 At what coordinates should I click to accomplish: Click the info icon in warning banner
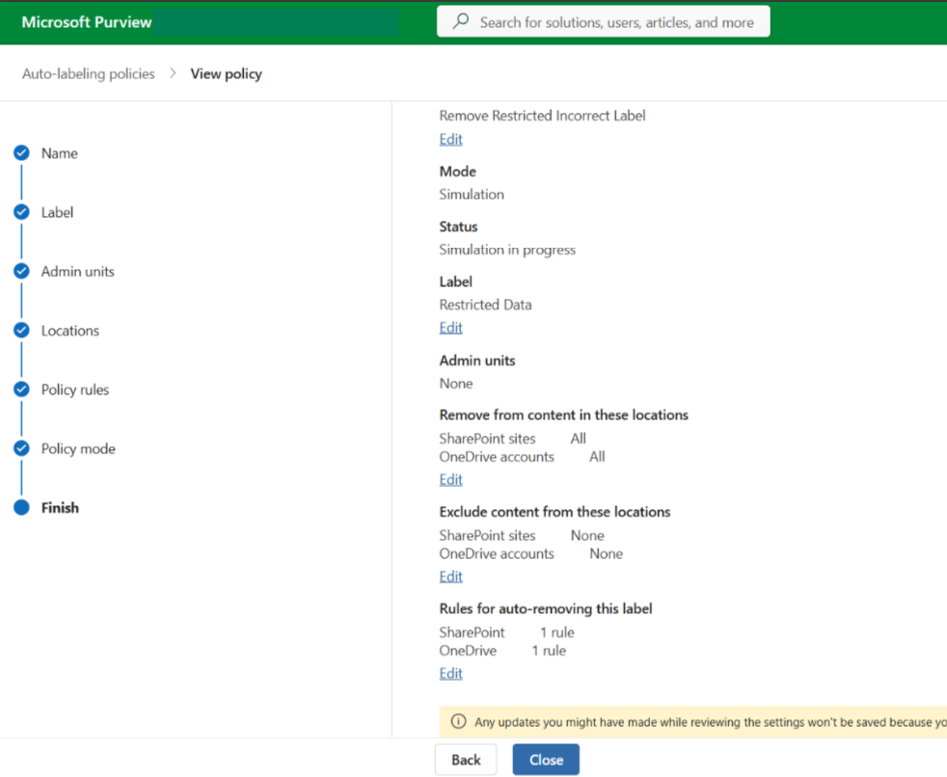459,722
